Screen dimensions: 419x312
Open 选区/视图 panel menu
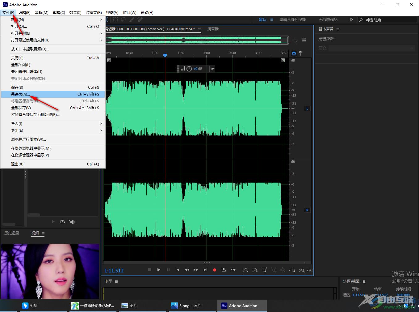[x=364, y=281]
